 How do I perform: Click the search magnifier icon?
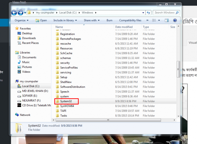[177, 13]
